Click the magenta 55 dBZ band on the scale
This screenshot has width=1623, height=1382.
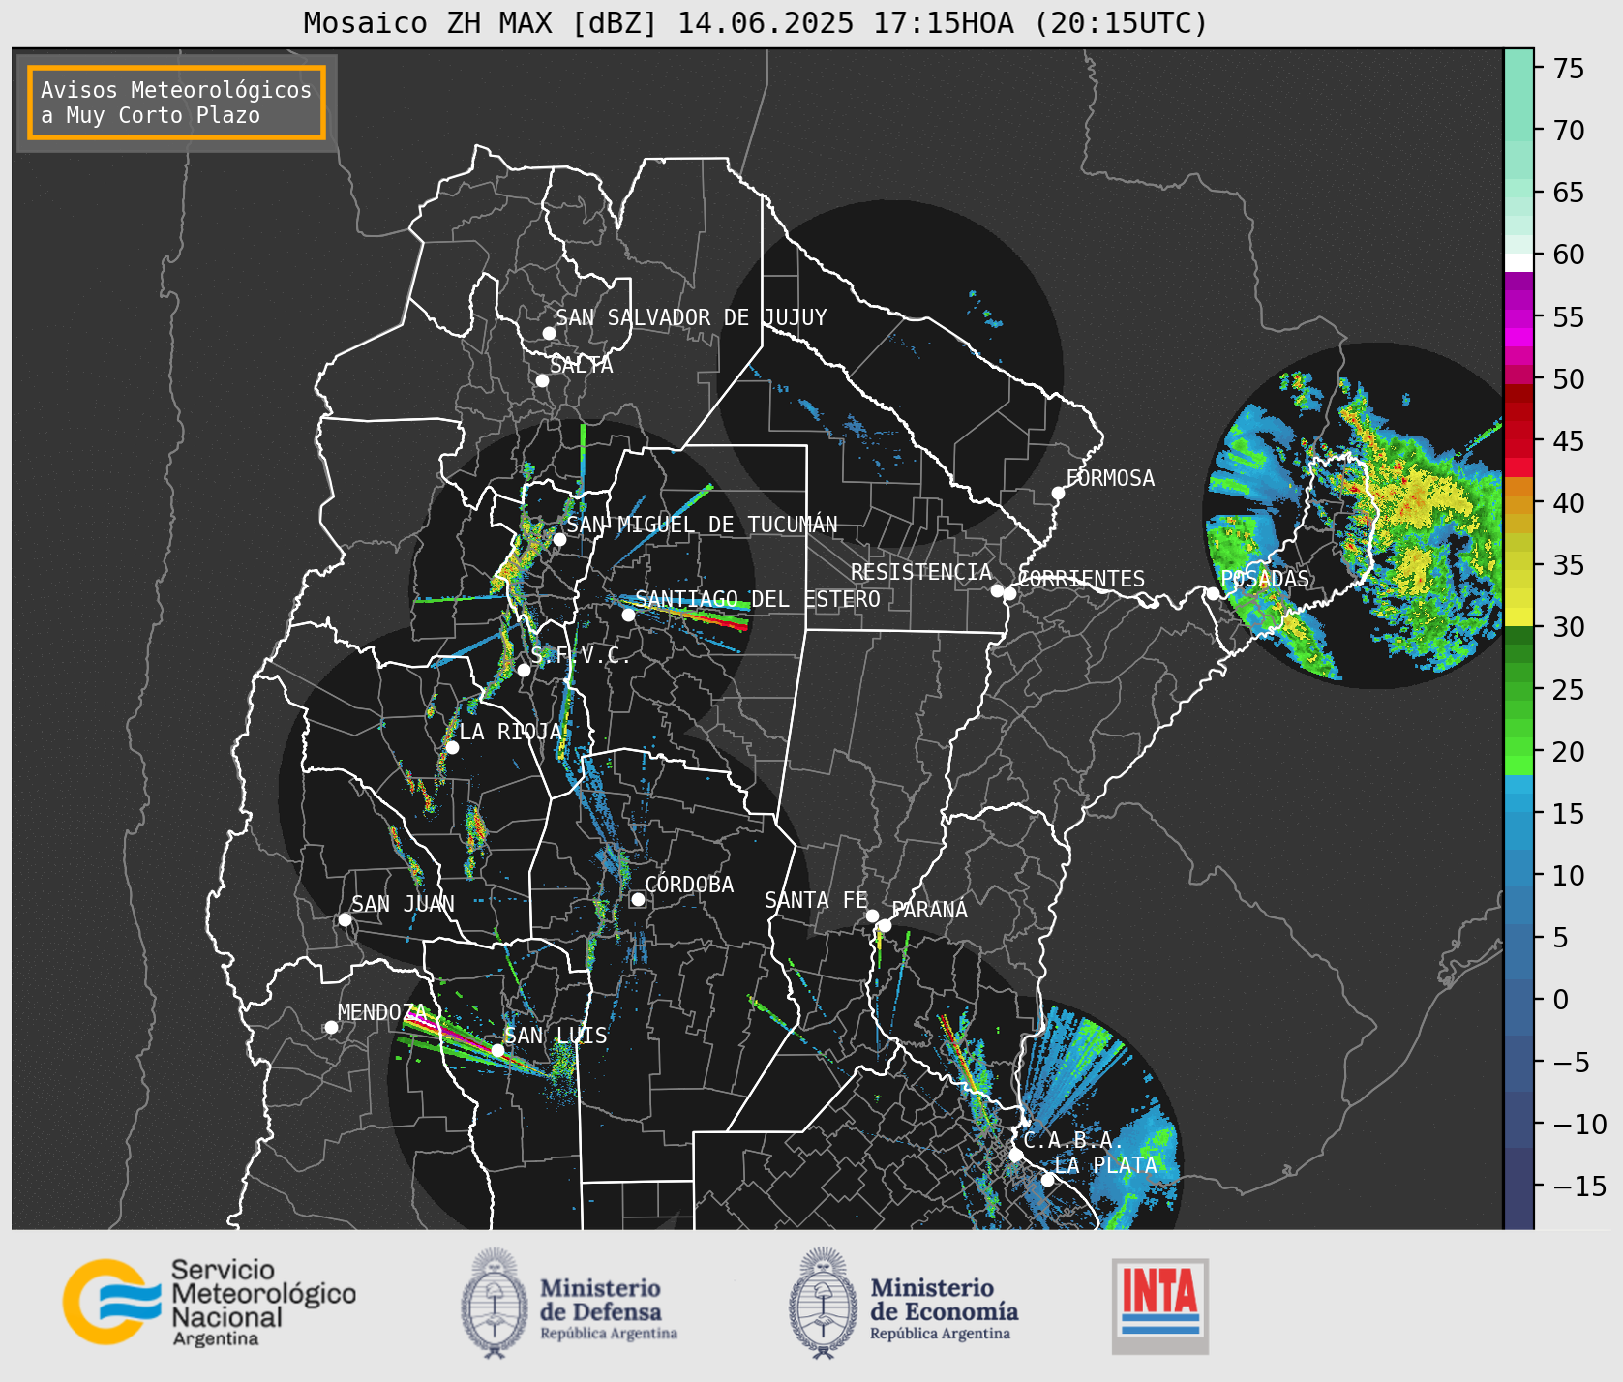(1518, 317)
